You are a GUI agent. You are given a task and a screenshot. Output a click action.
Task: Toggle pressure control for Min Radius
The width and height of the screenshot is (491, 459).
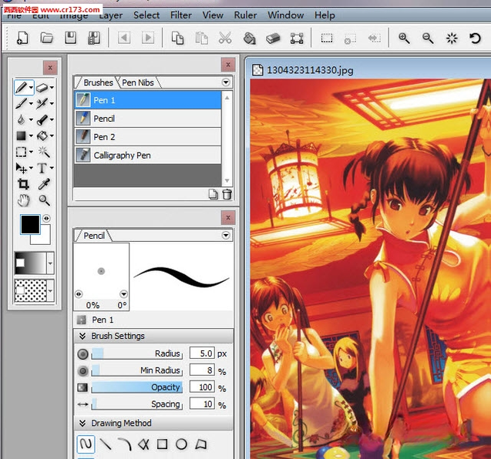tap(82, 370)
